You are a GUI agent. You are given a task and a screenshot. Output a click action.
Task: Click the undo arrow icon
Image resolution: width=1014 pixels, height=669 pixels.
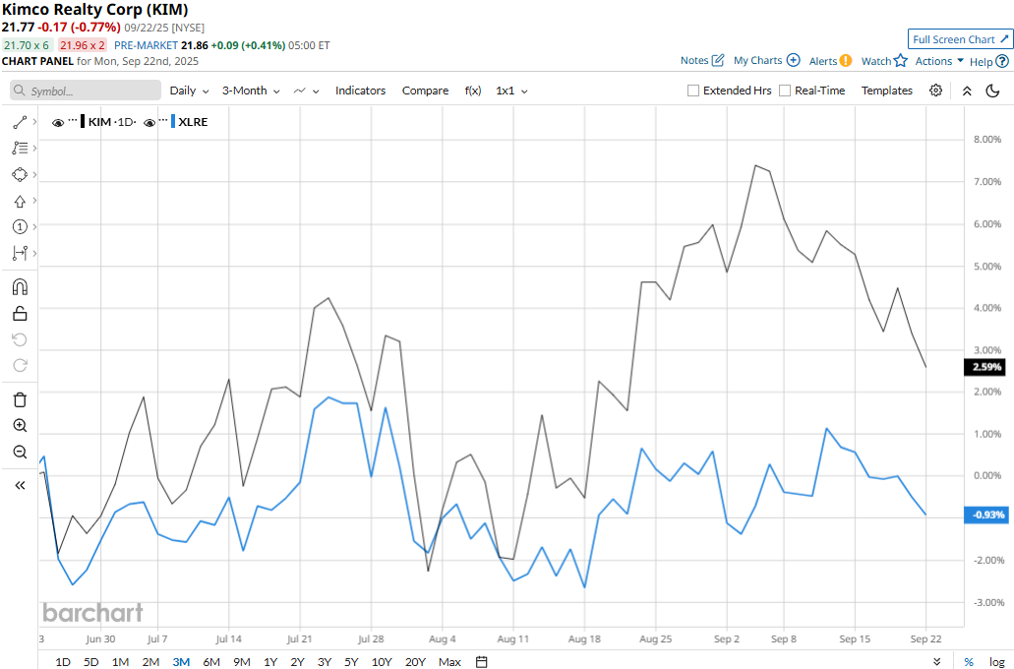20,339
